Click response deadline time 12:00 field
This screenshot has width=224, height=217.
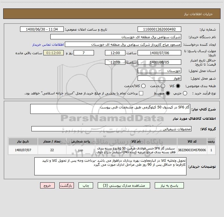[115, 53]
